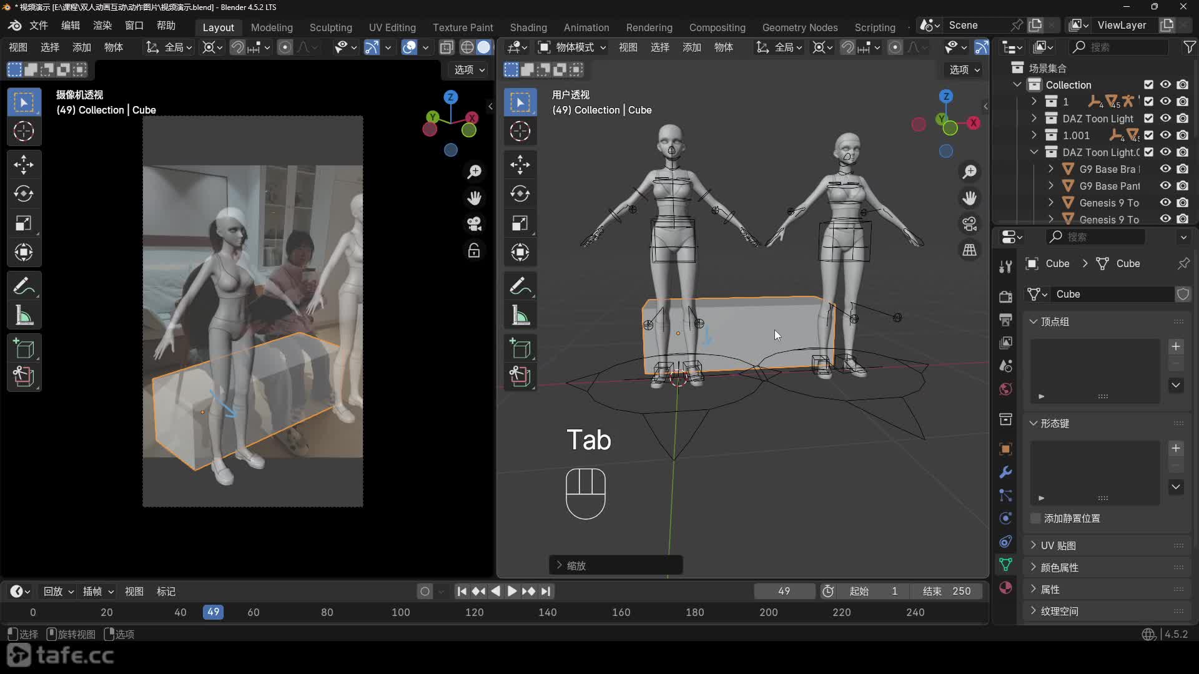Toggle camera view icon in right viewport
This screenshot has width=1199, height=674.
tap(969, 223)
